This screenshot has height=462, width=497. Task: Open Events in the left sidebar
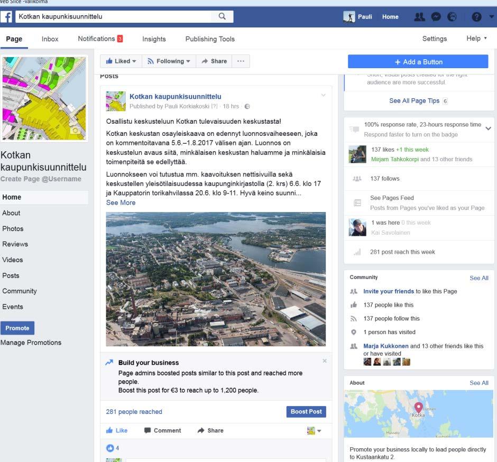coord(13,307)
